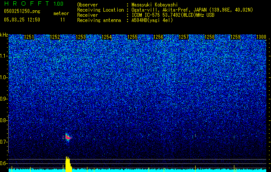The width and height of the screenshot is (271, 172).
Task: Click the Receiving Location value text
Action: pyautogui.click(x=192, y=10)
